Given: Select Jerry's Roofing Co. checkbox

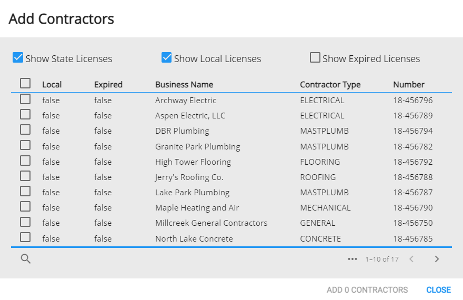Looking at the screenshot, I should coord(25,176).
